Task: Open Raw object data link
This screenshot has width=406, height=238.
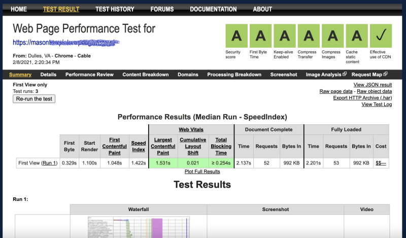Action: (374, 91)
